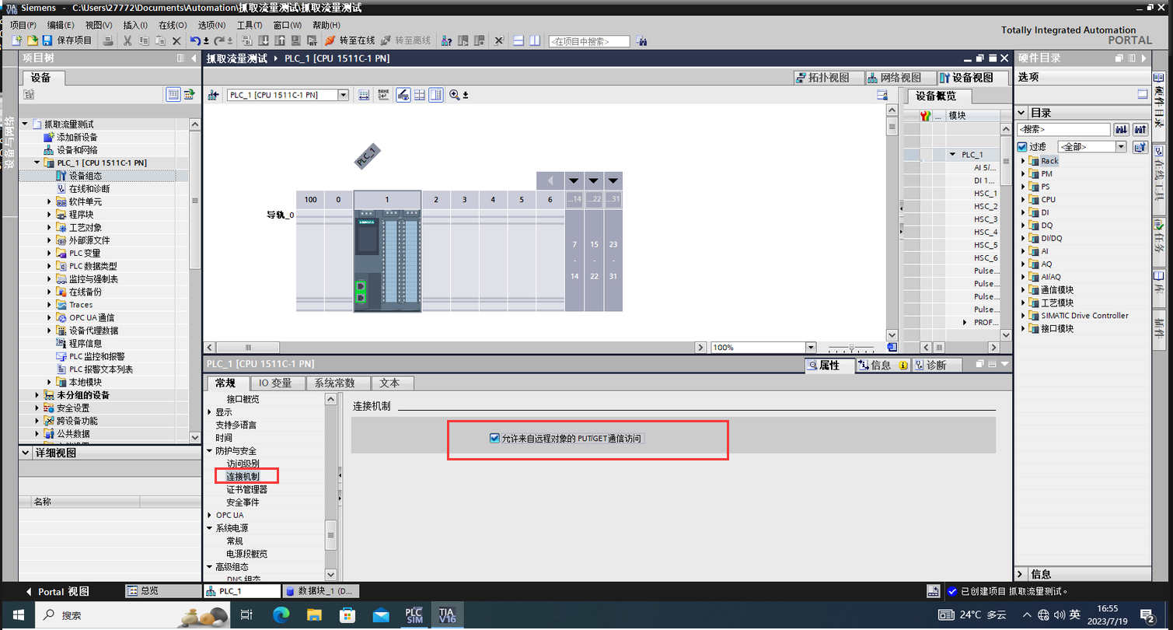This screenshot has height=630, width=1173.
Task: Click the compile icon in toolbar
Action: point(247,40)
